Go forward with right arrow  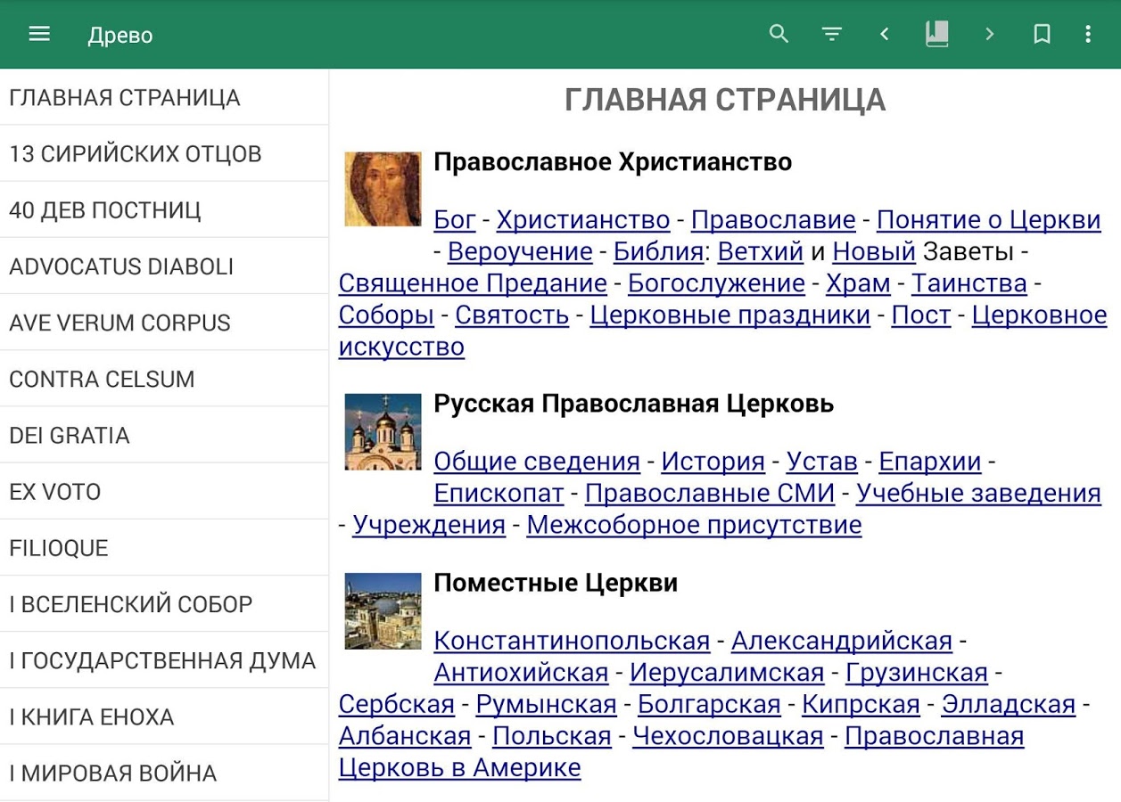[990, 35]
